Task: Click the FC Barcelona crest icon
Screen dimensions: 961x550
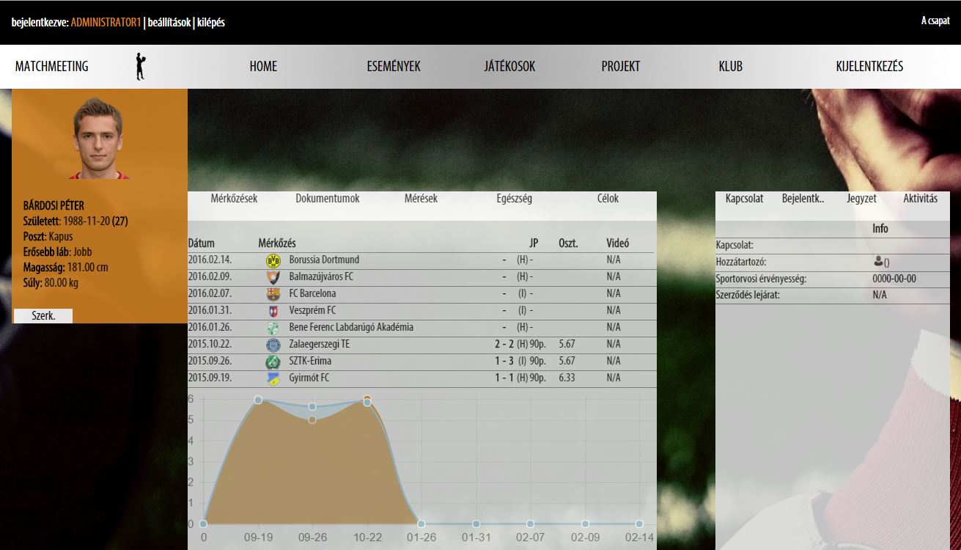Action: pyautogui.click(x=273, y=294)
